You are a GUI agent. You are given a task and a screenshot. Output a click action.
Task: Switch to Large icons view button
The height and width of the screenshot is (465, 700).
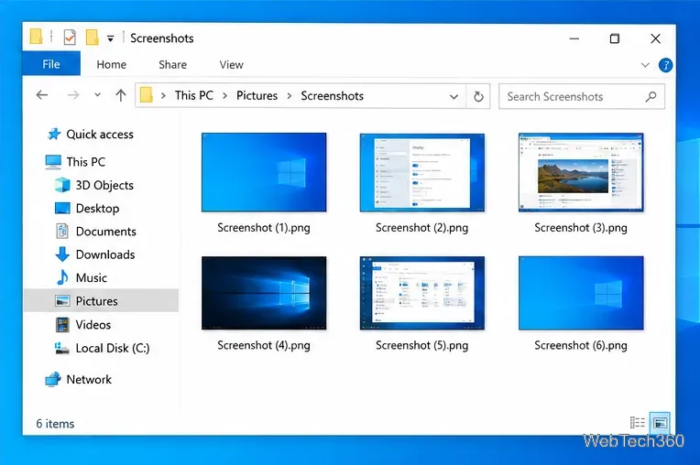[660, 422]
